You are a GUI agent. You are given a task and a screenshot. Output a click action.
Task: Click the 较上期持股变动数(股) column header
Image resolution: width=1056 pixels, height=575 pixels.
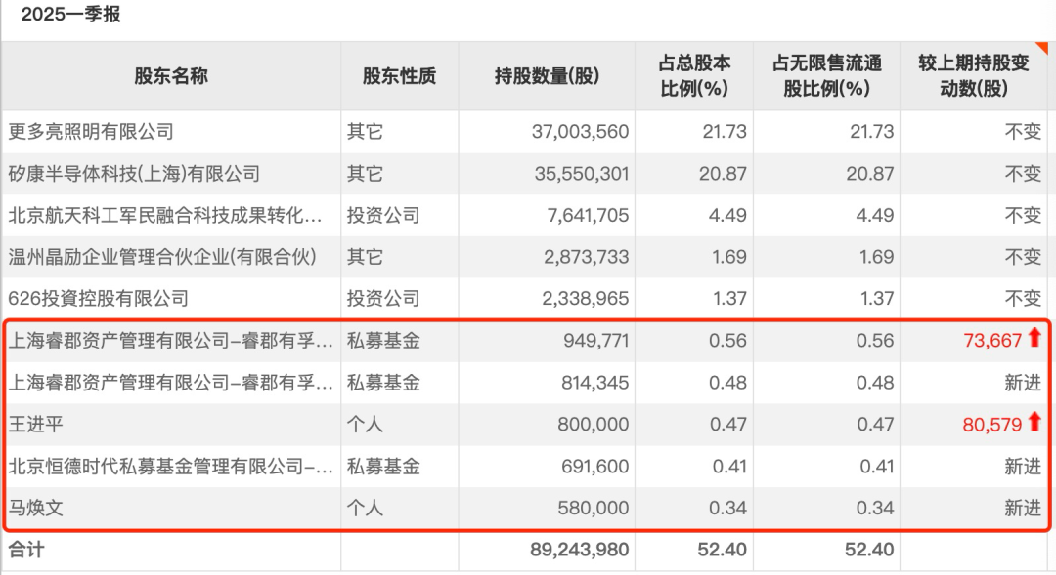click(x=974, y=76)
